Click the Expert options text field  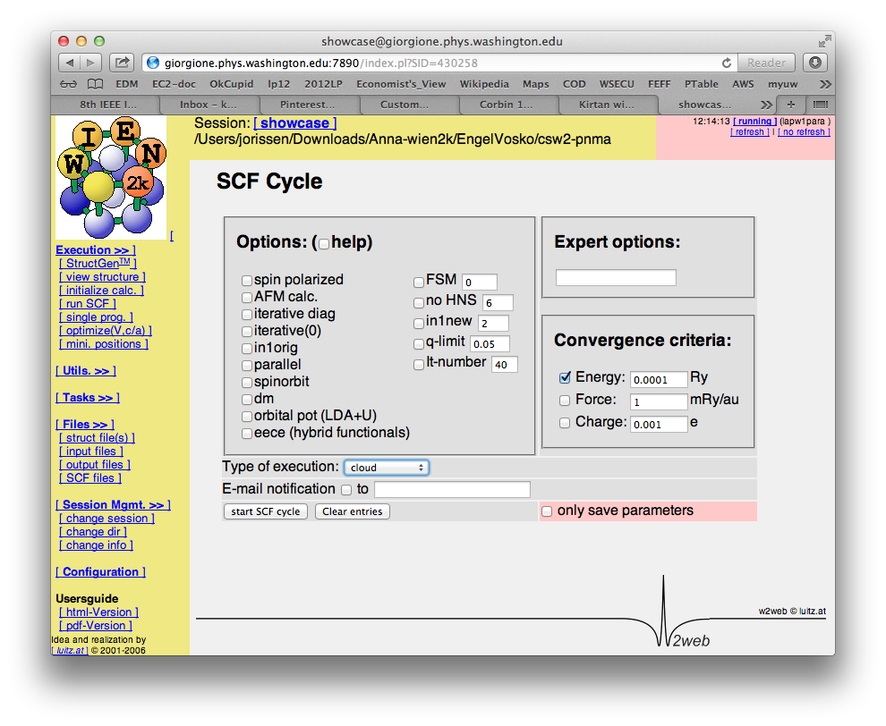click(x=616, y=278)
